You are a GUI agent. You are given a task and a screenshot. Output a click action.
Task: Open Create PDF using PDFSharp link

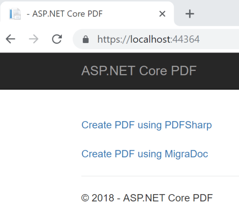146,125
